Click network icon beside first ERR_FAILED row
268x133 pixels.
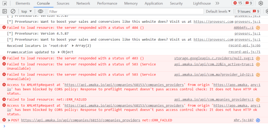pos(258,100)
